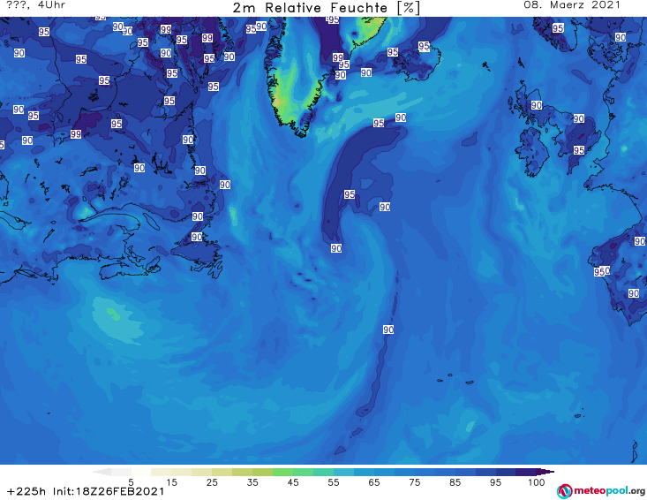
Task: Click the '???, 4Uhr' time label
Action: pos(35,5)
